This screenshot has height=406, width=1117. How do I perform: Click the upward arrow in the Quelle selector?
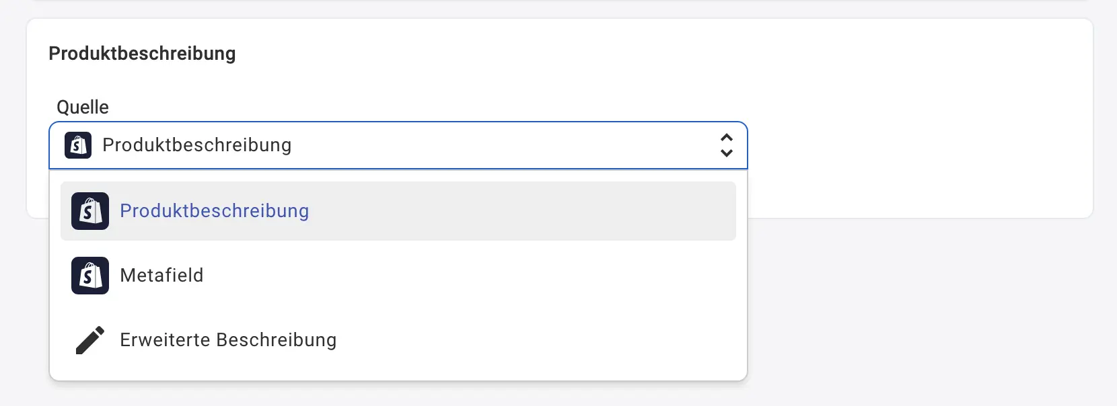[x=726, y=137]
